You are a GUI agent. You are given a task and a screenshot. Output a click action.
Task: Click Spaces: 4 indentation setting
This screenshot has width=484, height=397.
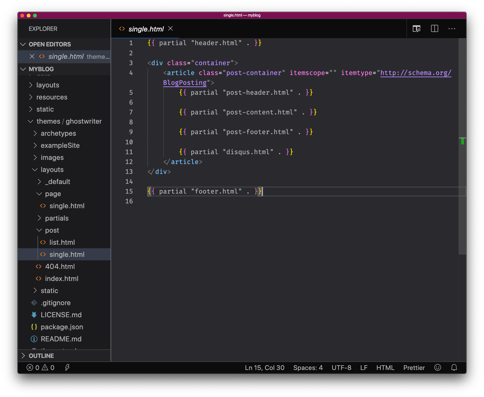point(308,367)
